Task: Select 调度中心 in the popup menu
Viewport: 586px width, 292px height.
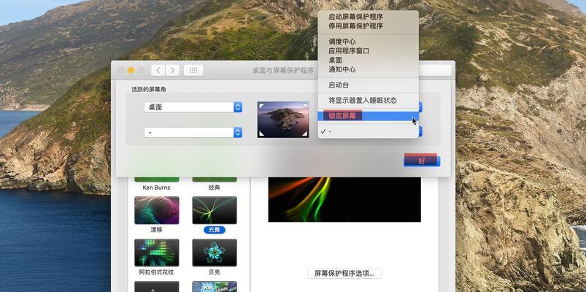Action: point(368,42)
